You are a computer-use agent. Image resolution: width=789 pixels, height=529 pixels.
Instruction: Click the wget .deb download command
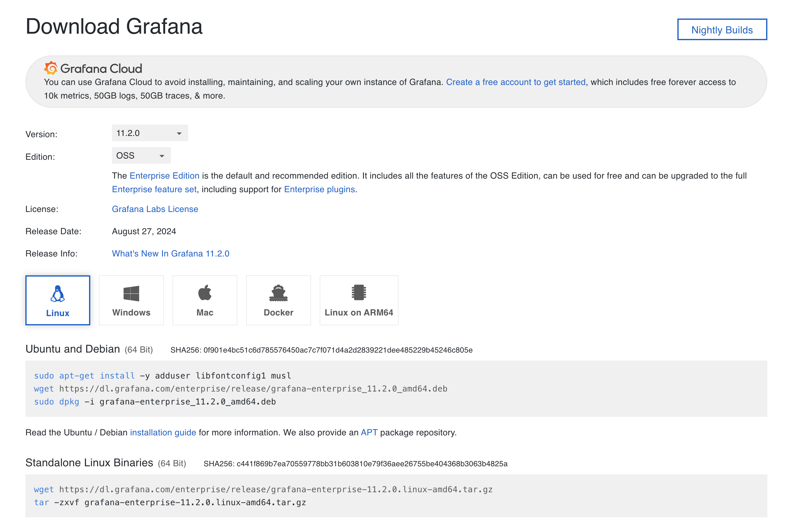(x=241, y=389)
